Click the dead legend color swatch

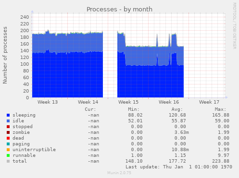[x=8, y=138]
